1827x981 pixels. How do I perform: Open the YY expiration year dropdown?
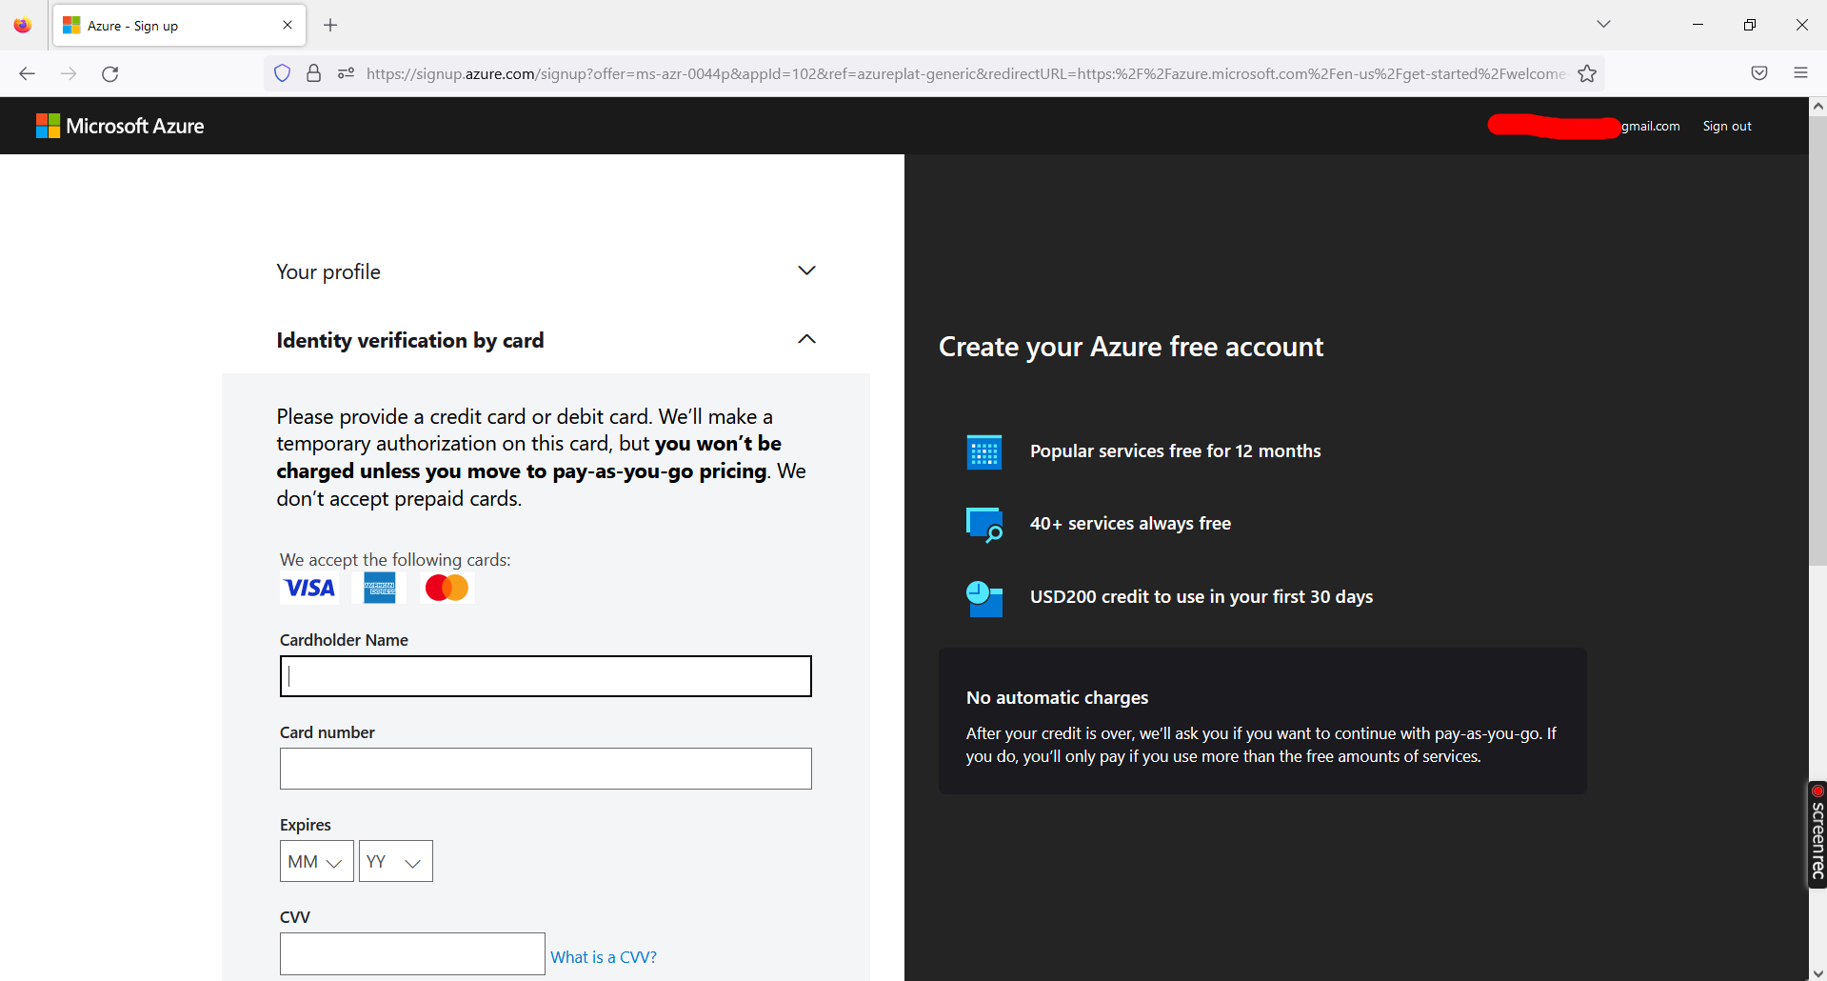click(x=395, y=860)
